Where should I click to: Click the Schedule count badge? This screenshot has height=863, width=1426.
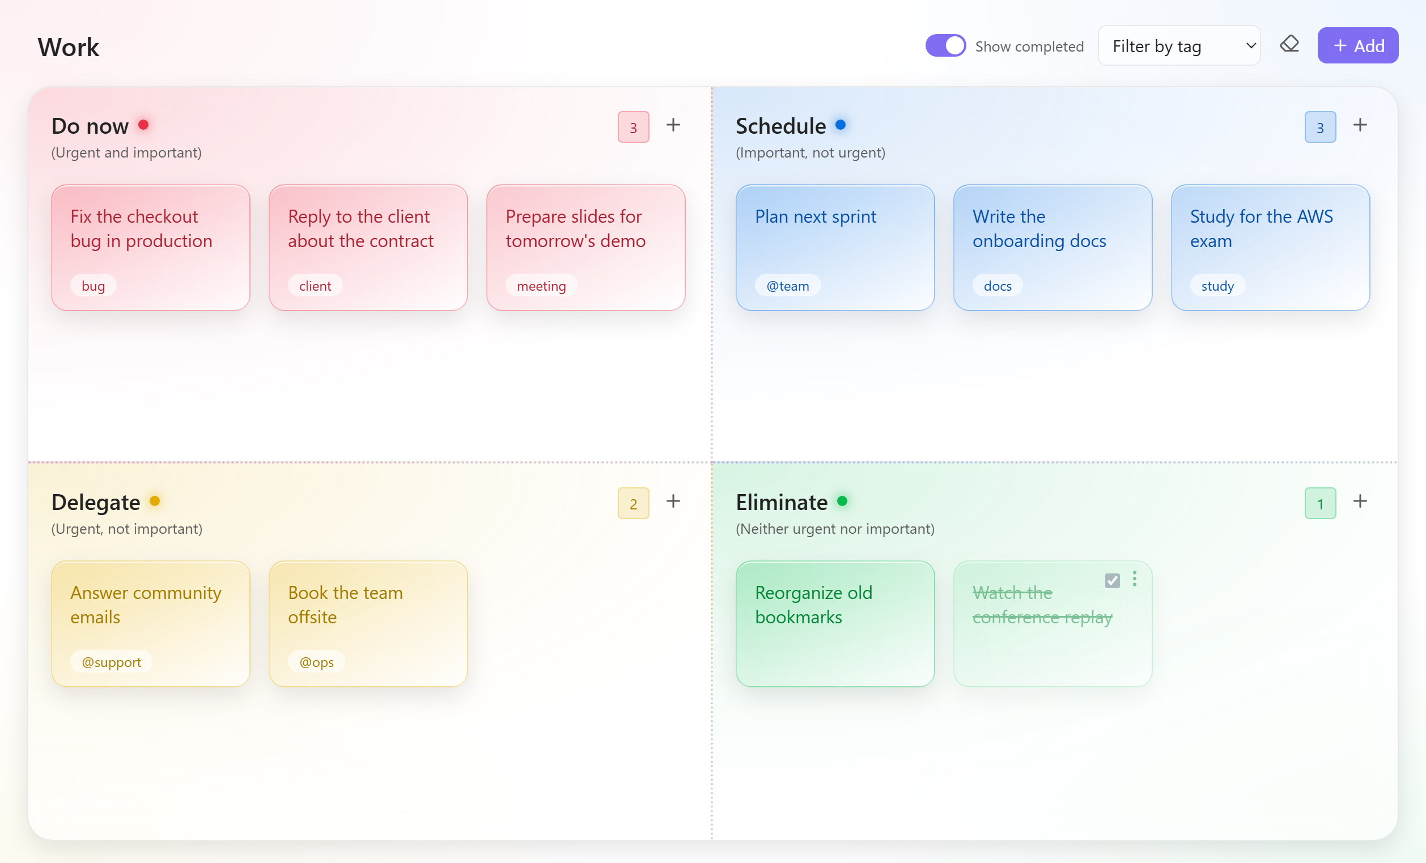click(x=1320, y=127)
